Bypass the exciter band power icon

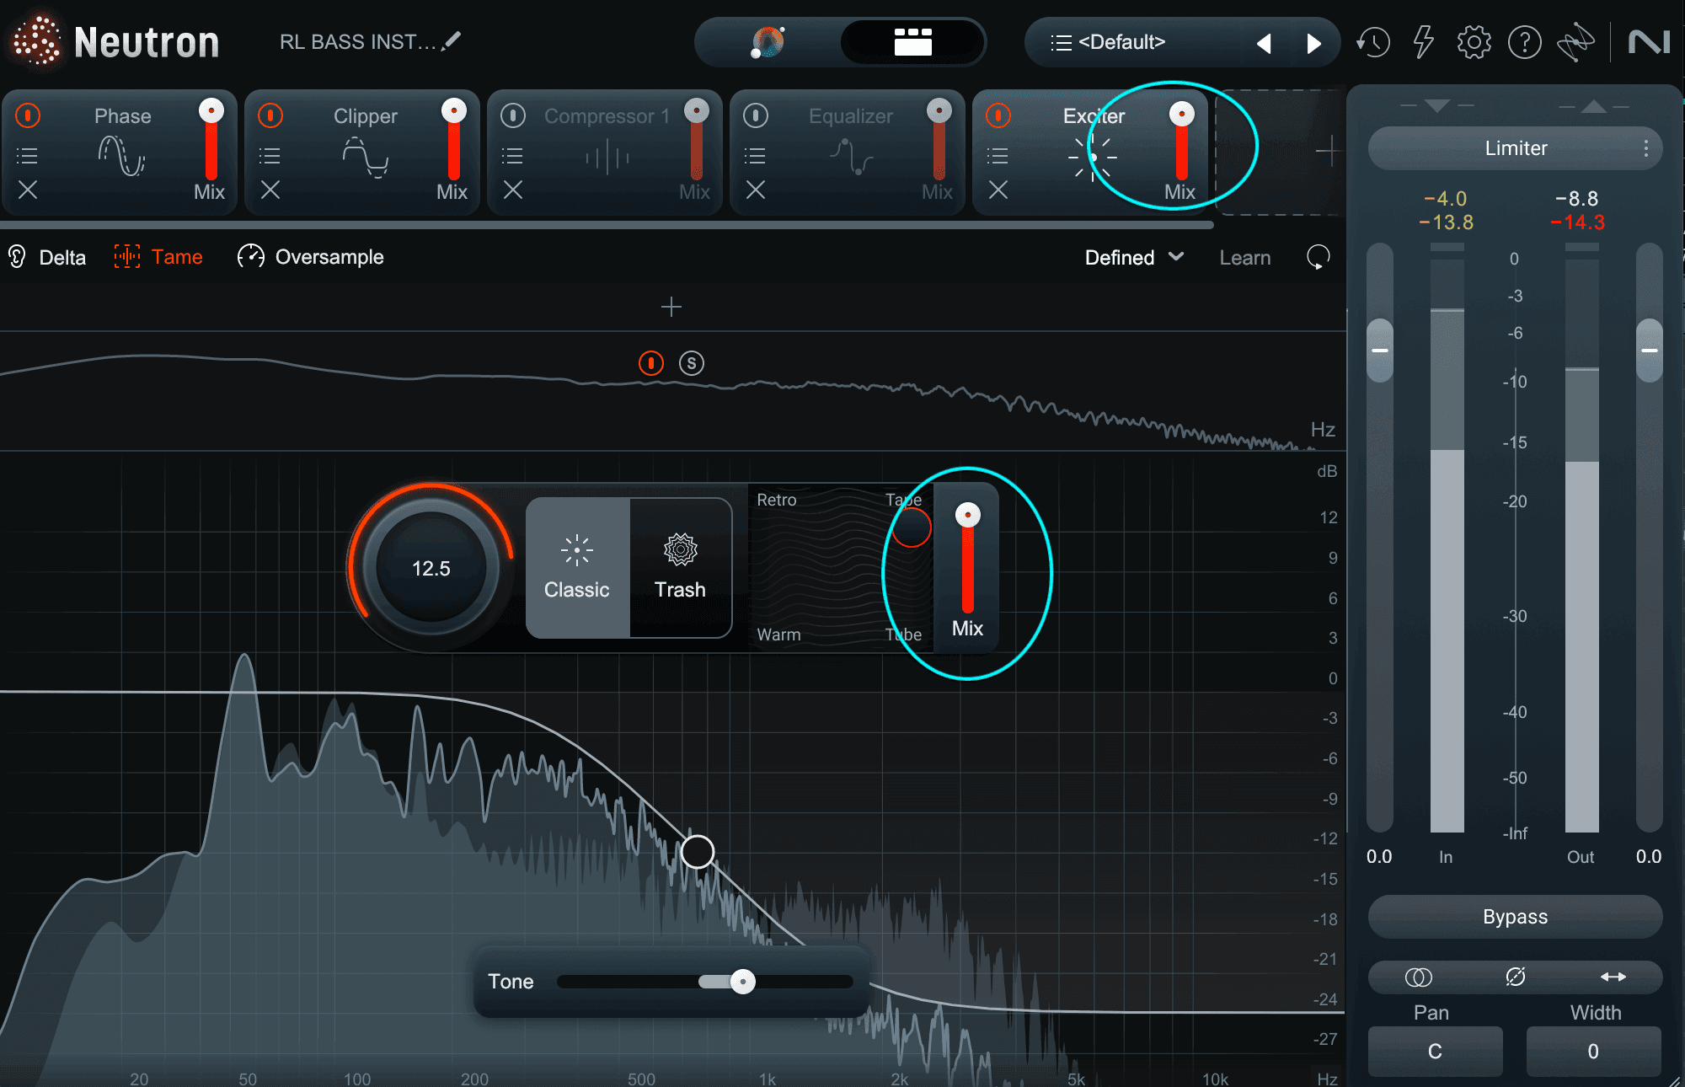(651, 363)
